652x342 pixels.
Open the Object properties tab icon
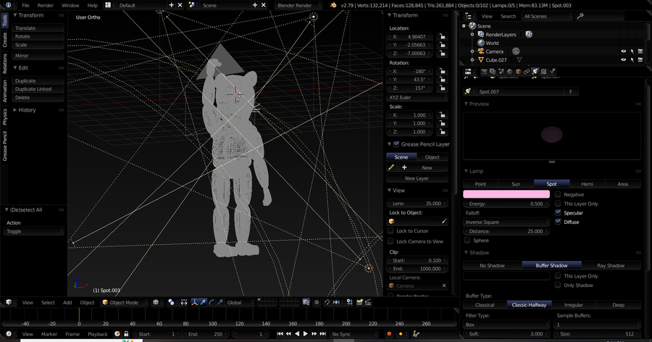(x=519, y=72)
